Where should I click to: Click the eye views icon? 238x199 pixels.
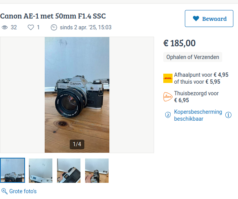5,27
